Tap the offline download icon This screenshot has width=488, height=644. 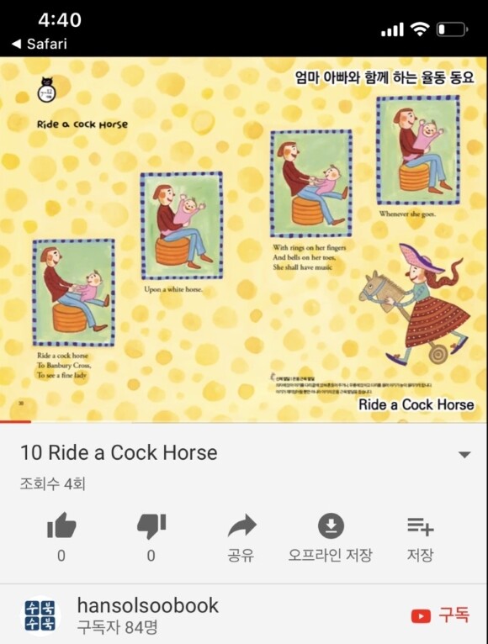click(331, 525)
